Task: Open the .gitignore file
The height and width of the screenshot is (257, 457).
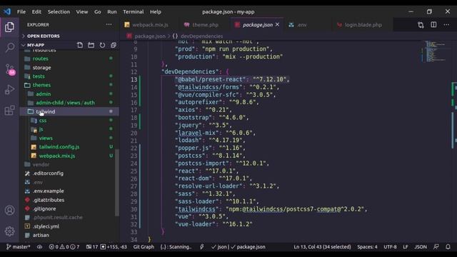Action: tap(69, 208)
